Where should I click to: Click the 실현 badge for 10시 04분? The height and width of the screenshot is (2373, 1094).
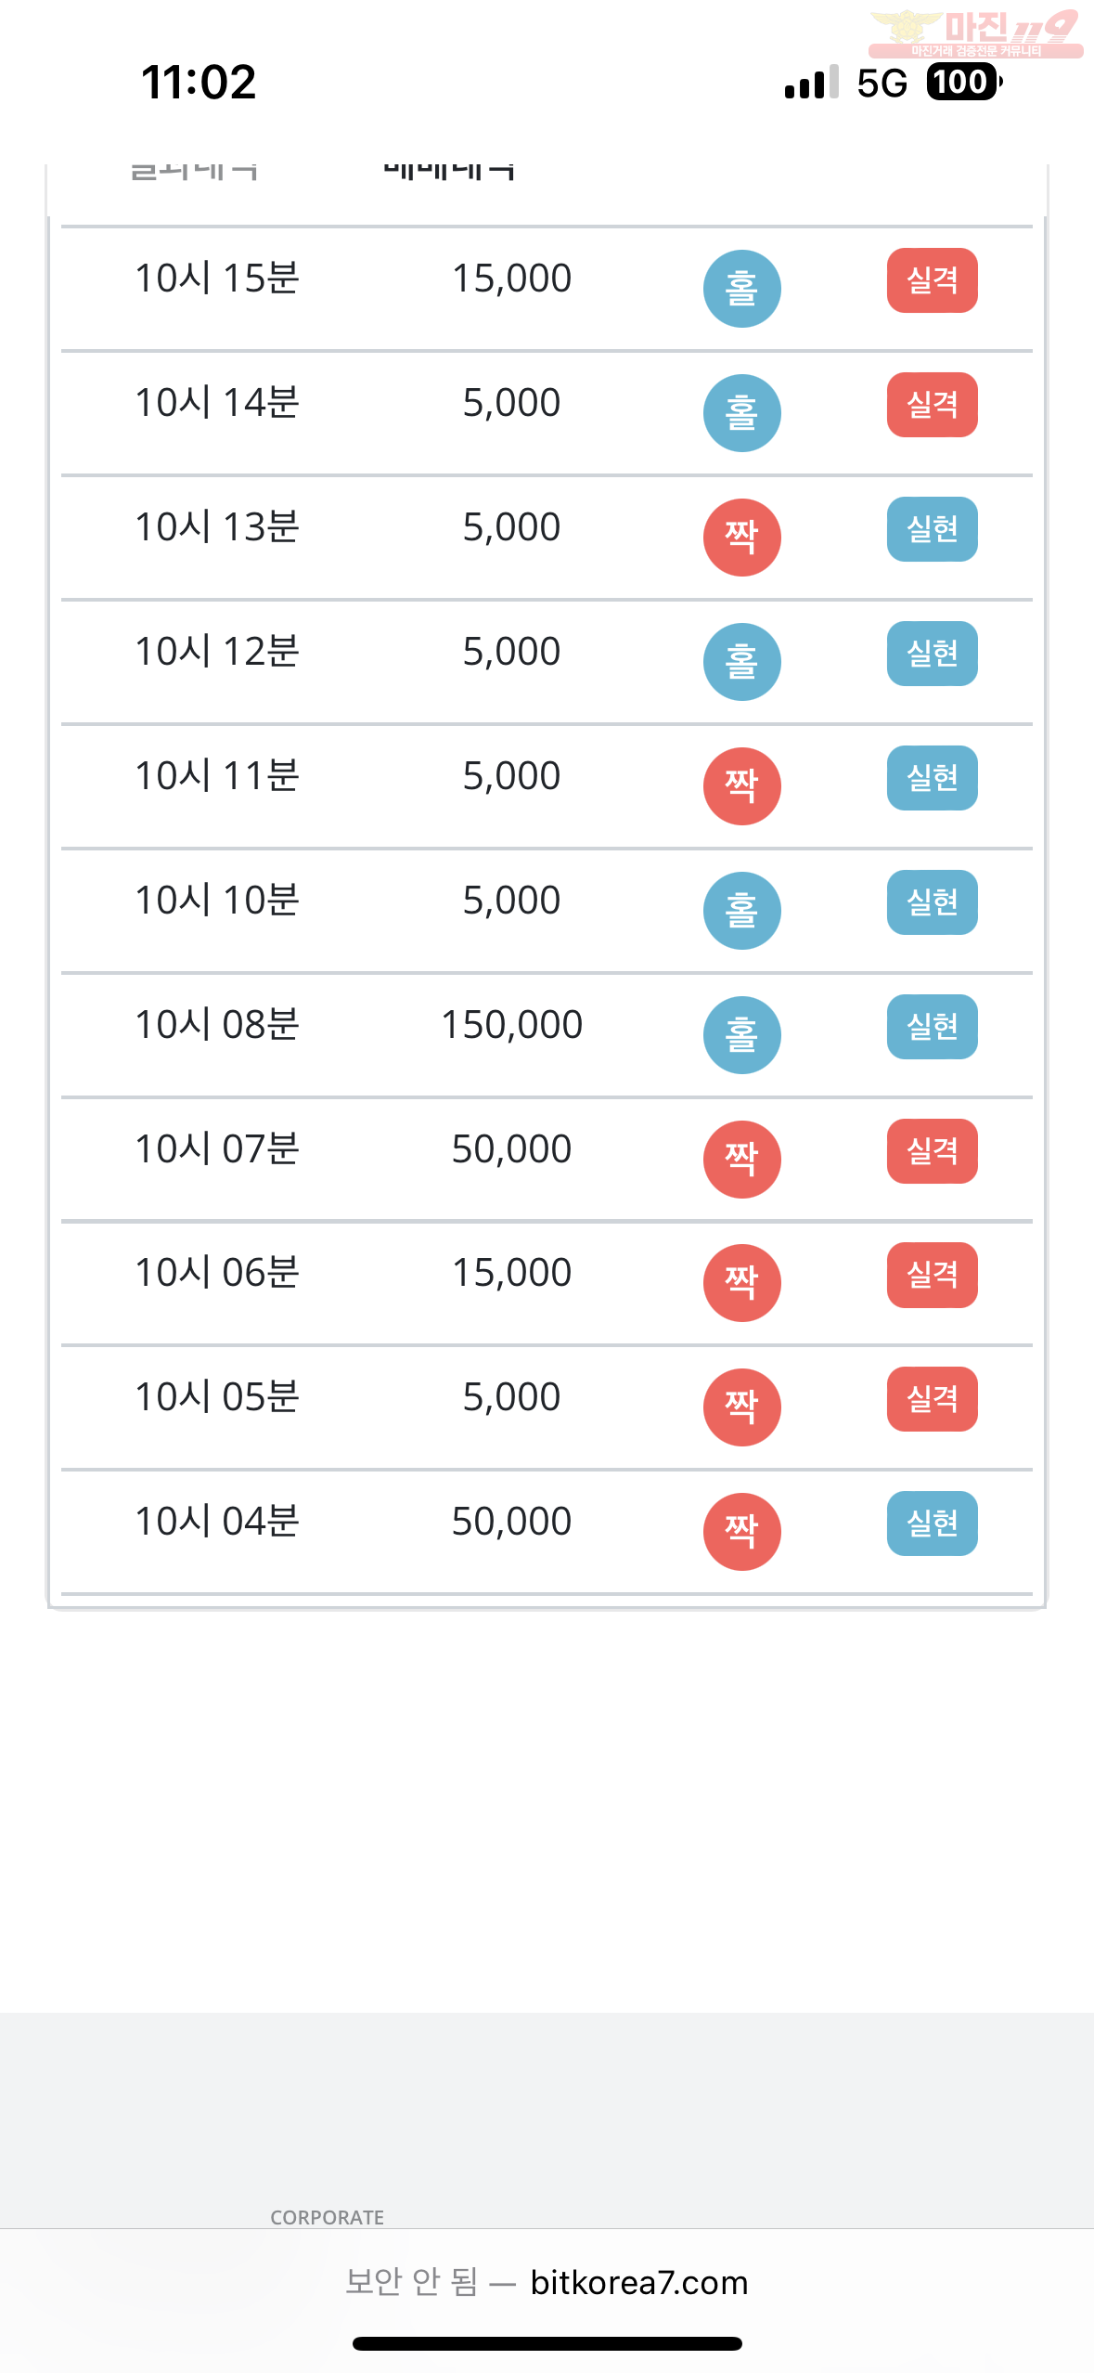(932, 1524)
